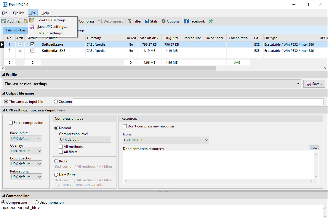328x219 pixels.
Task: Click the Free UPX app logo icon
Action: tap(5, 4)
